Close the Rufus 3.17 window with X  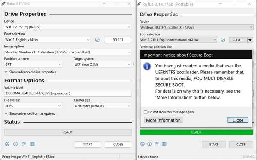click(129, 3)
